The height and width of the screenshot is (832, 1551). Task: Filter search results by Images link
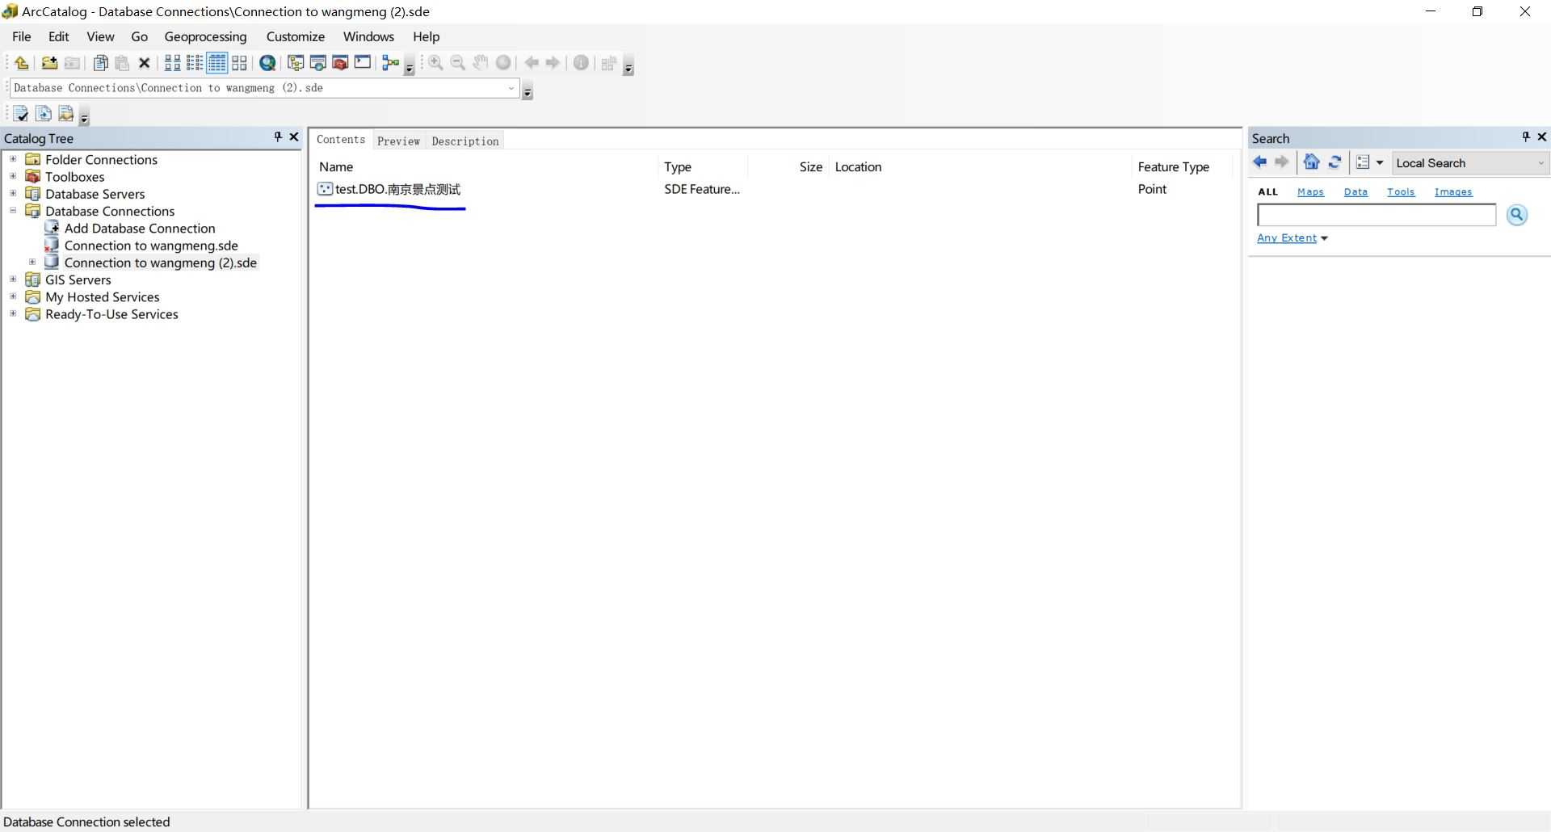tap(1453, 192)
